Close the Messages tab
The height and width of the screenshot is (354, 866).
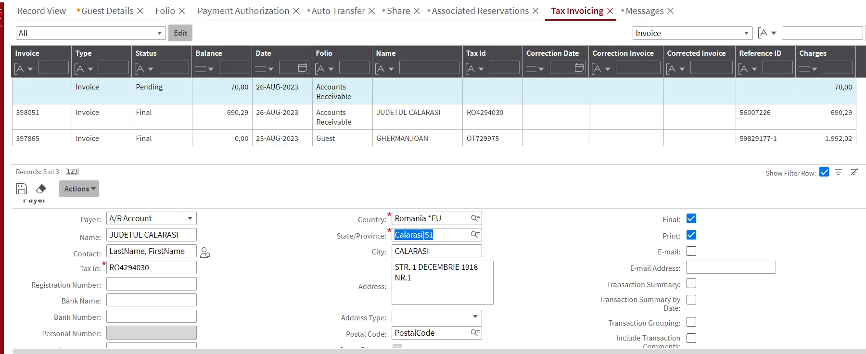[670, 11]
